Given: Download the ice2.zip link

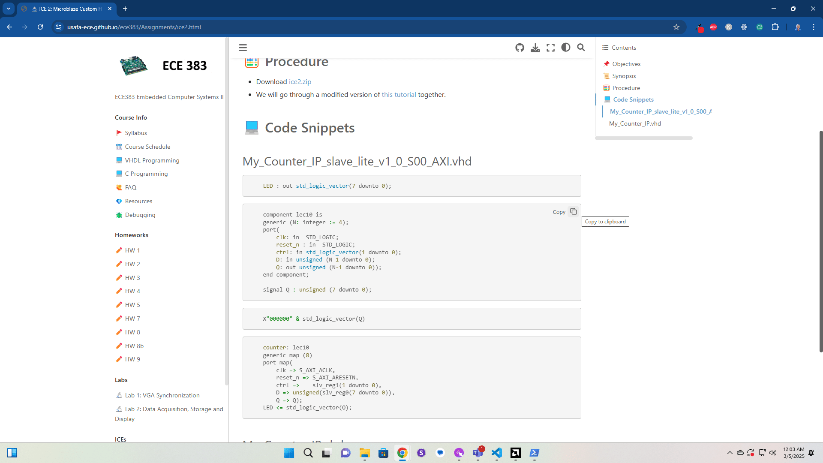Looking at the screenshot, I should [x=300, y=81].
